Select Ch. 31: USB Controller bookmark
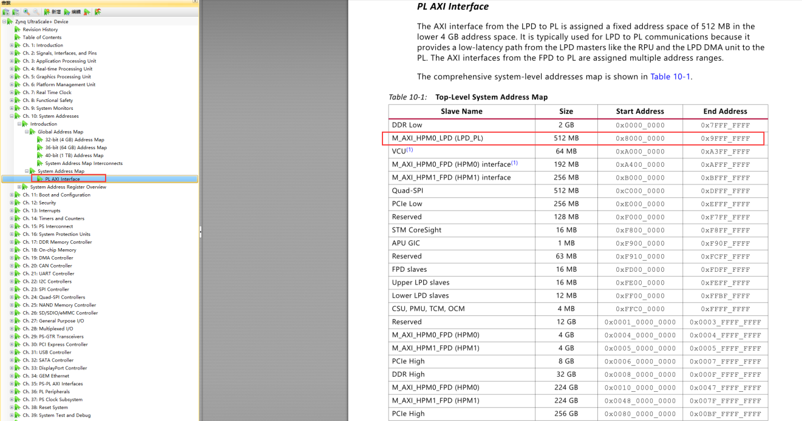 point(47,352)
